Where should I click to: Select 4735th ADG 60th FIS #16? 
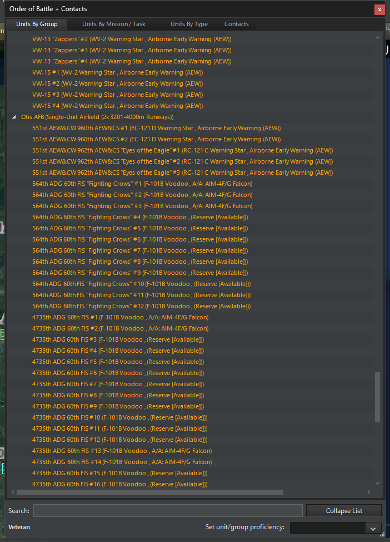coord(120,484)
